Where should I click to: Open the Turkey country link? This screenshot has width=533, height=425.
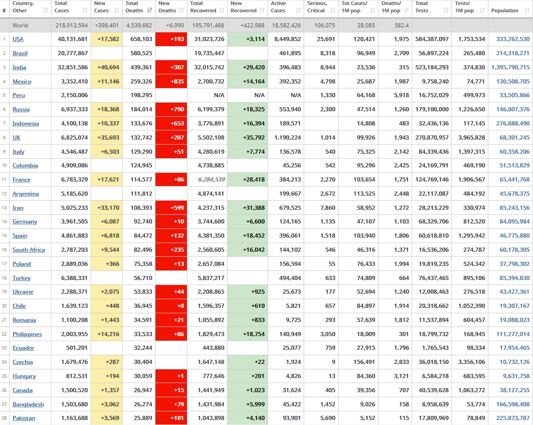pyautogui.click(x=21, y=278)
